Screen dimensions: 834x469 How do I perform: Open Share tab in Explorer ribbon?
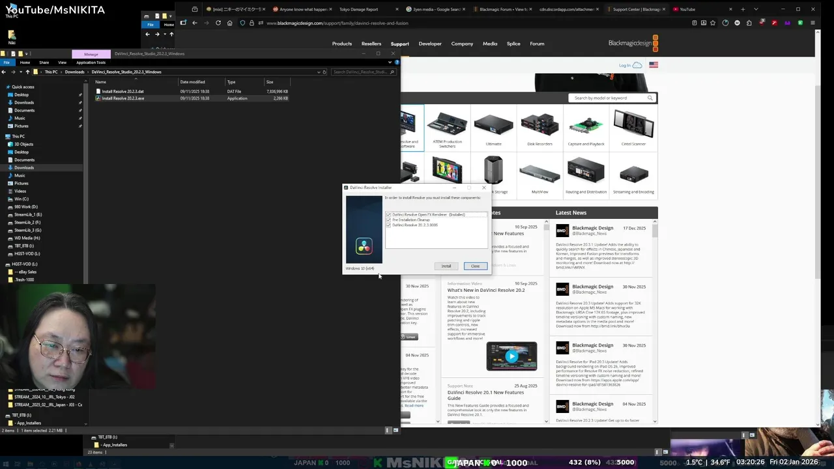44,63
